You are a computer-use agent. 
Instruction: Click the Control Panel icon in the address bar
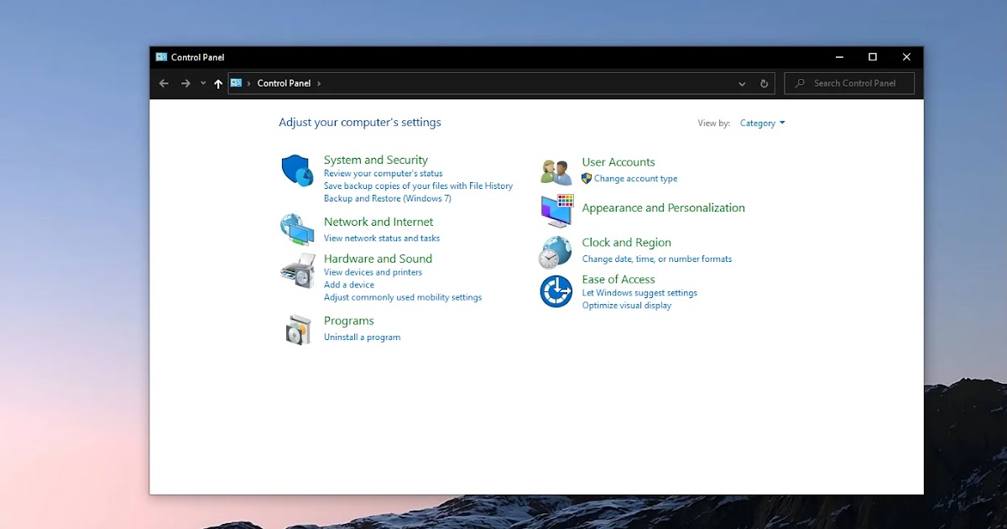pos(237,83)
